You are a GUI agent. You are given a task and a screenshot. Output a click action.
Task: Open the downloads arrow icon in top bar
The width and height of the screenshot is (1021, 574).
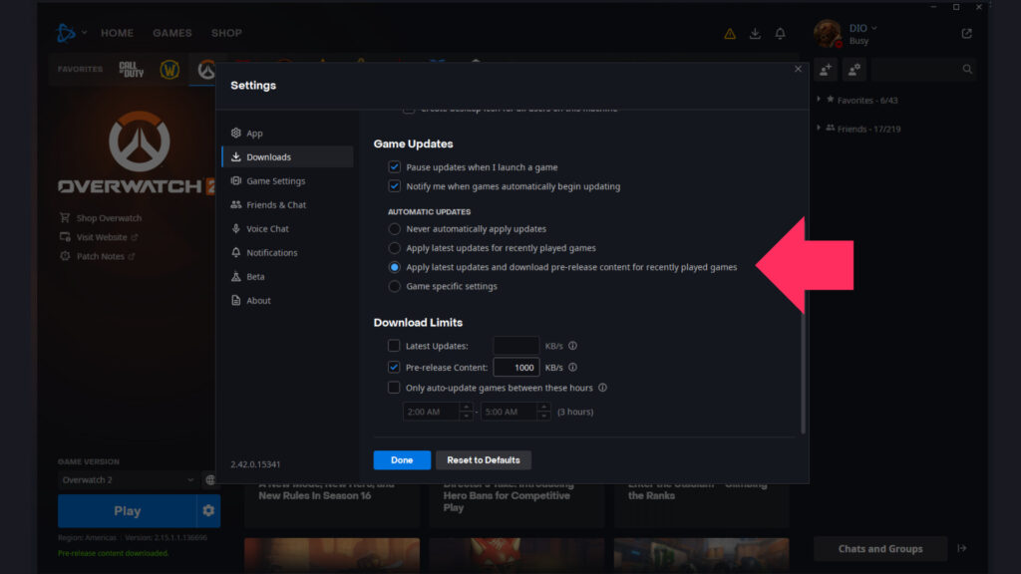click(755, 33)
